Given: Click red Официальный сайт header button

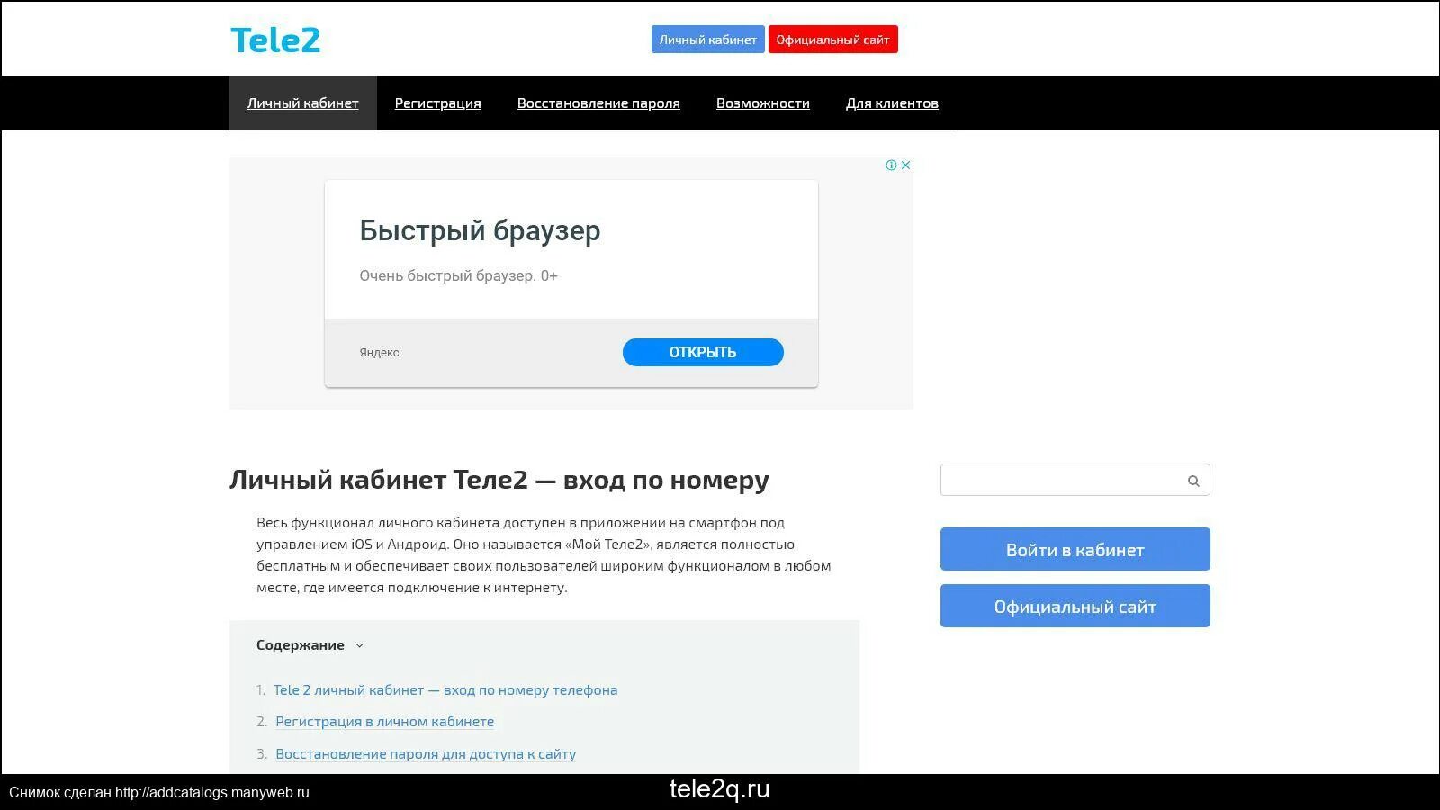Looking at the screenshot, I should (x=832, y=40).
